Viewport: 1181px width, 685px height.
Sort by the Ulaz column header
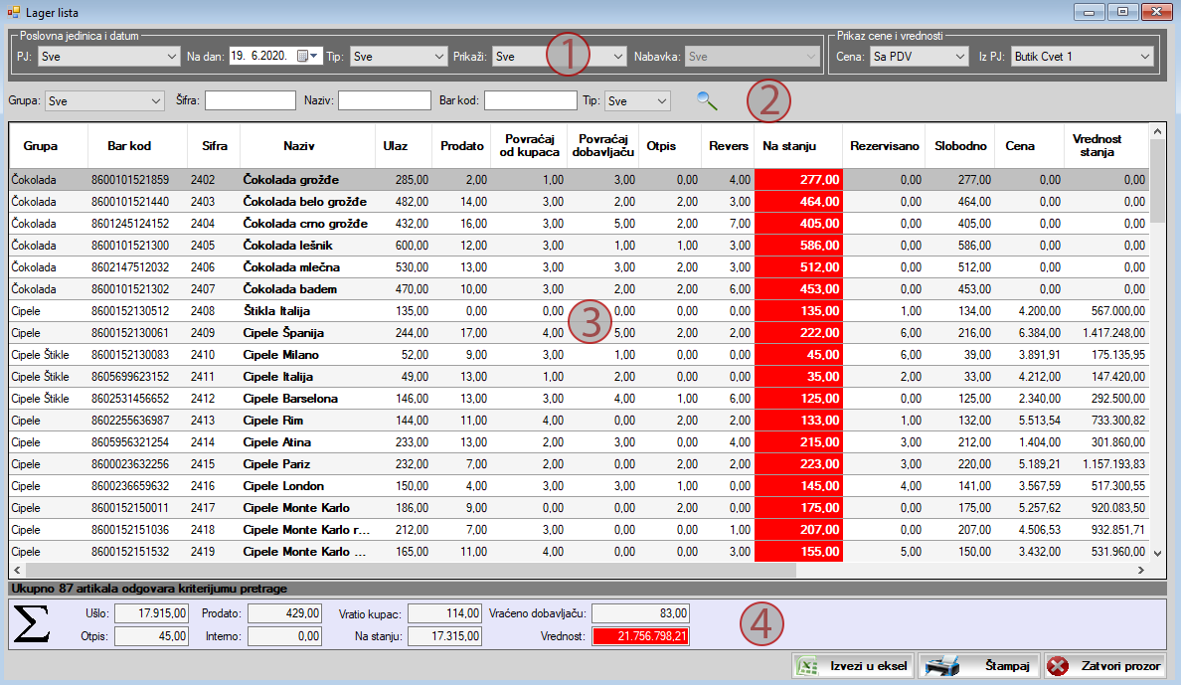pos(403,146)
